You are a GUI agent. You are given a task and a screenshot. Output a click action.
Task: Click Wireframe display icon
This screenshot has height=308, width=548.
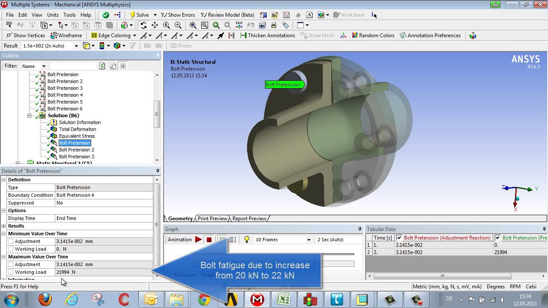[x=66, y=36]
